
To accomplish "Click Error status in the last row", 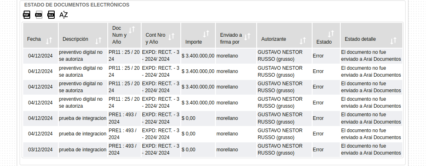I will (318, 149).
